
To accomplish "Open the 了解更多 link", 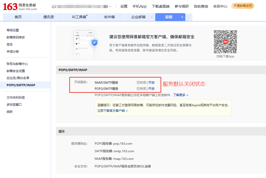I will [181, 95].
